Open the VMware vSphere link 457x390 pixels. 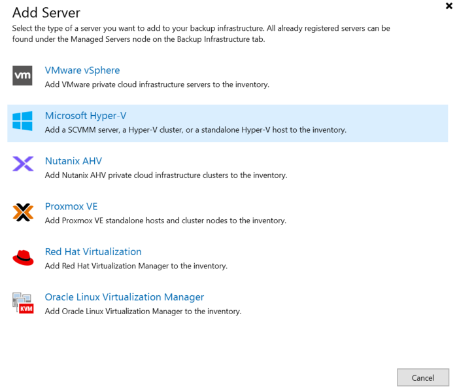82,70
